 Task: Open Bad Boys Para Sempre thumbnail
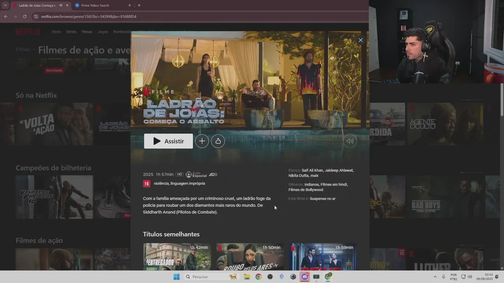[445, 197]
